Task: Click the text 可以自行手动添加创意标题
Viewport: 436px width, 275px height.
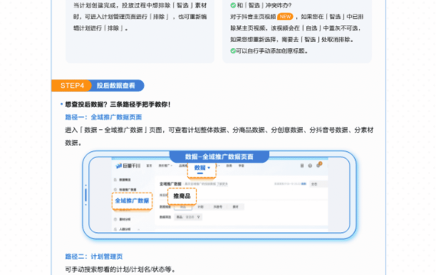Action: (x=272, y=51)
